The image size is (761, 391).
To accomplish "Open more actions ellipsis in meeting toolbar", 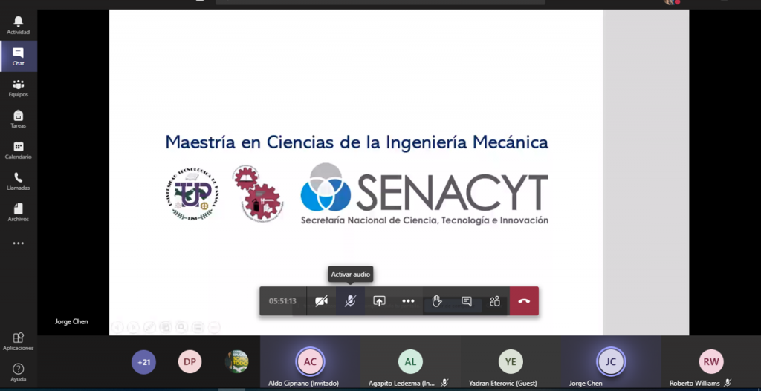I will point(408,301).
